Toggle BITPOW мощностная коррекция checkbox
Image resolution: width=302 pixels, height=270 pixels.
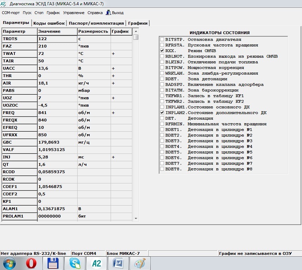tap(162, 68)
